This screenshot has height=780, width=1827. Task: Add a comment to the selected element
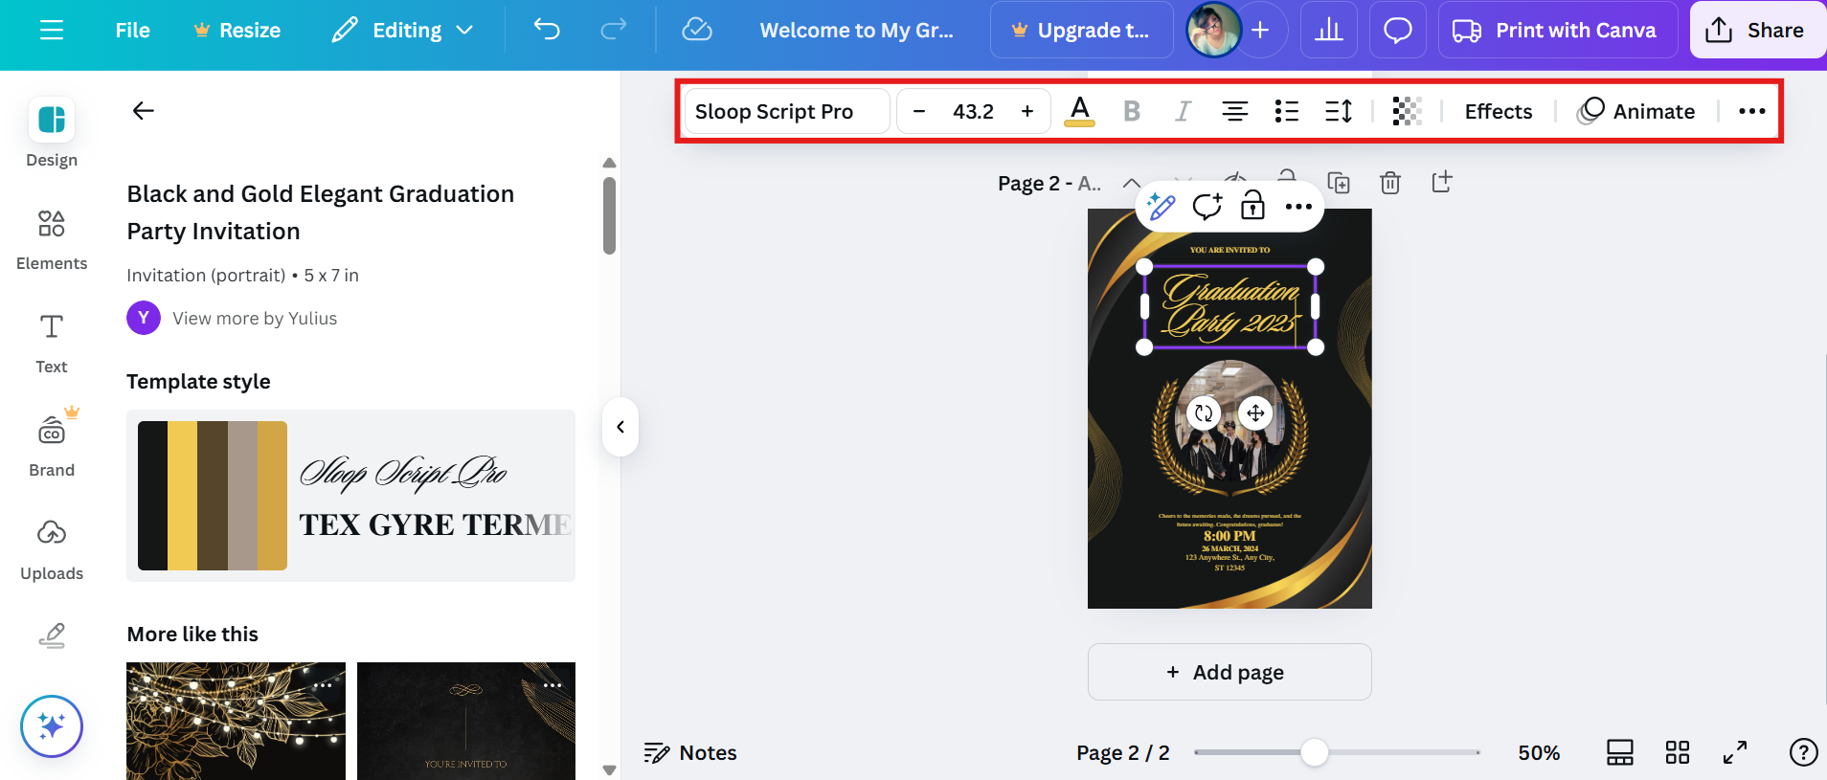tap(1207, 206)
